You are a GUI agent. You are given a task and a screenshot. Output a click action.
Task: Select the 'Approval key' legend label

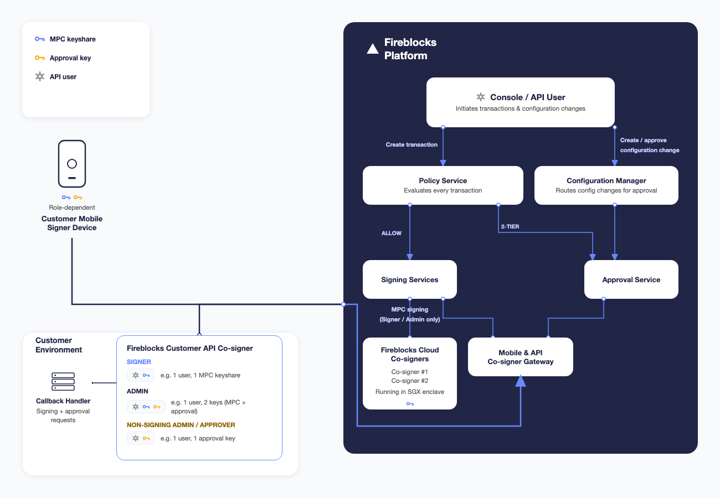click(70, 58)
